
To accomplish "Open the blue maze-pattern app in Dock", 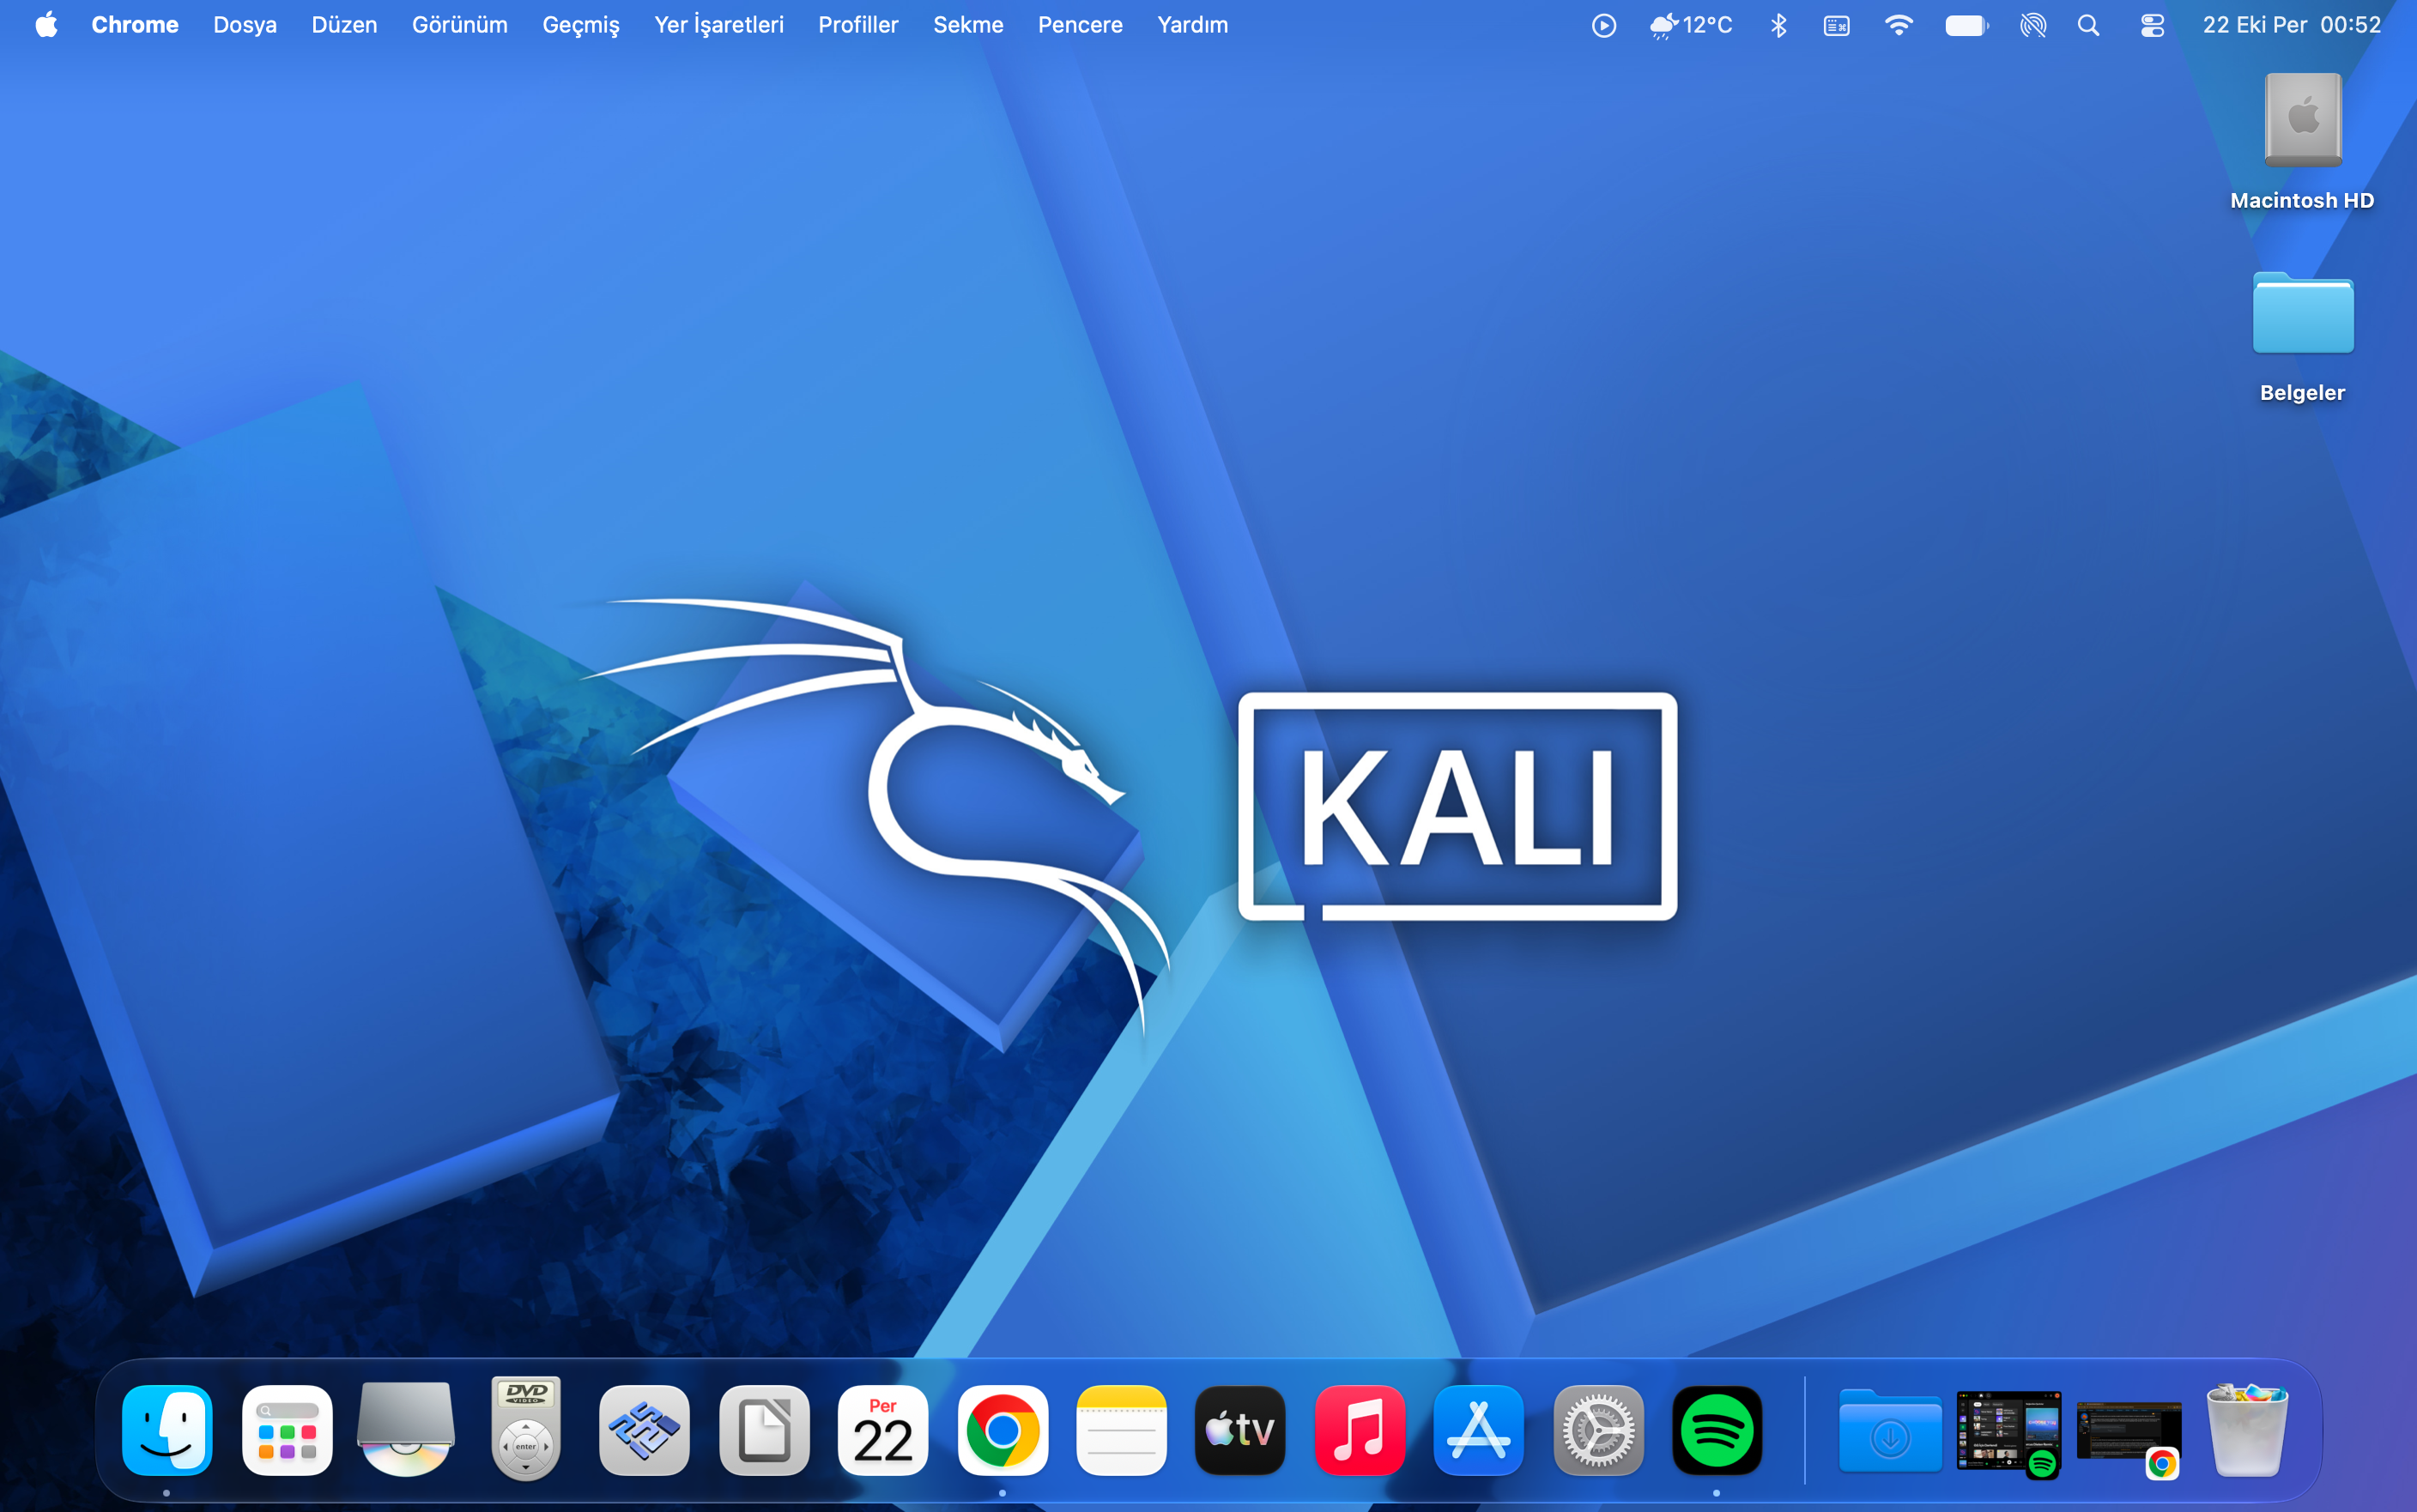I will [x=644, y=1430].
